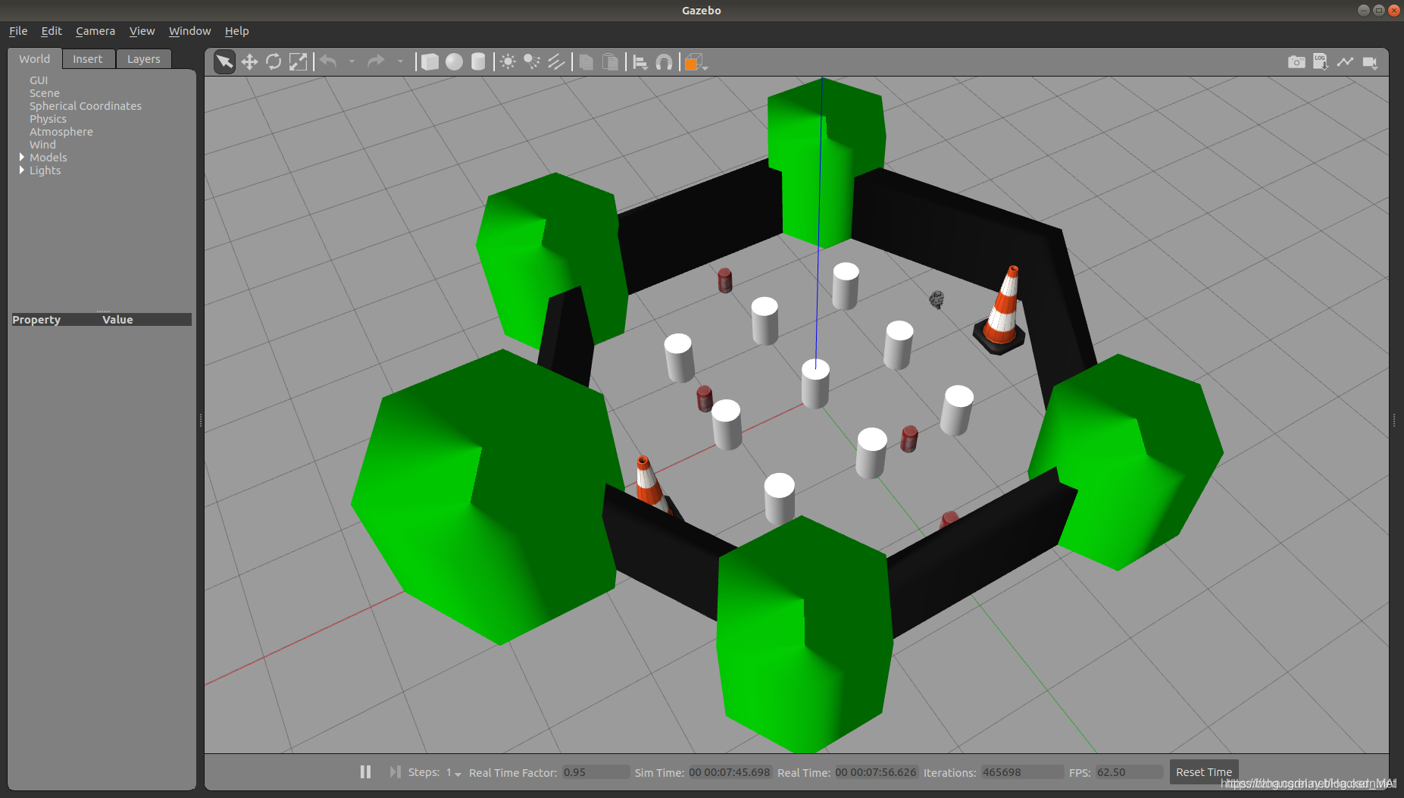Expand the Models tree node
Viewport: 1404px width, 798px height.
click(x=21, y=157)
